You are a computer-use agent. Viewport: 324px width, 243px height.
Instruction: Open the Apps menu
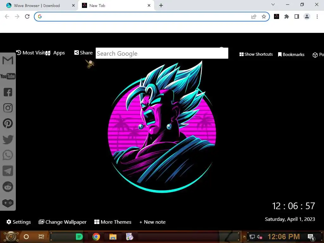(55, 53)
